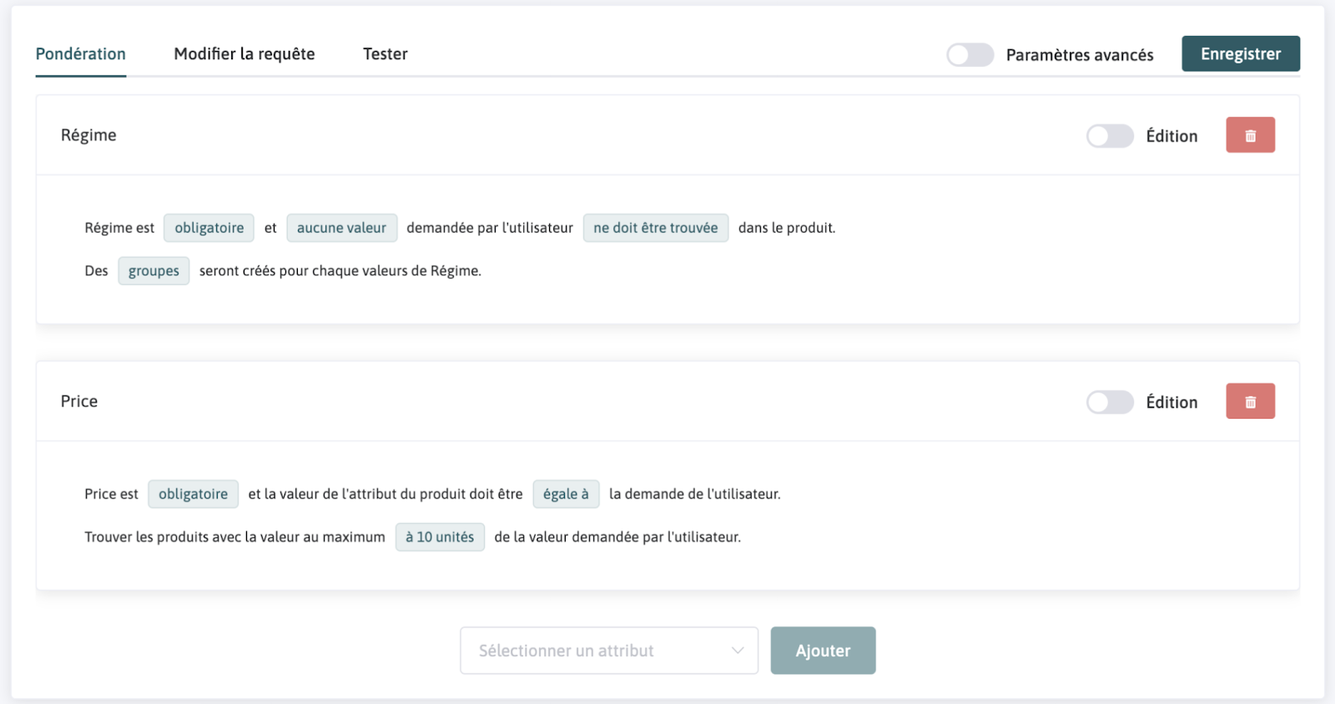Edit the à 10 unités chip
The width and height of the screenshot is (1335, 704).
coord(440,537)
